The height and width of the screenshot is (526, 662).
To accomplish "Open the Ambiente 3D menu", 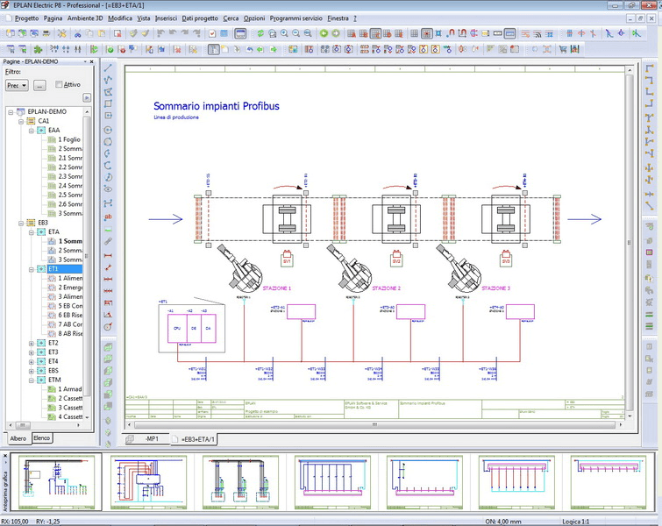I will pos(85,18).
